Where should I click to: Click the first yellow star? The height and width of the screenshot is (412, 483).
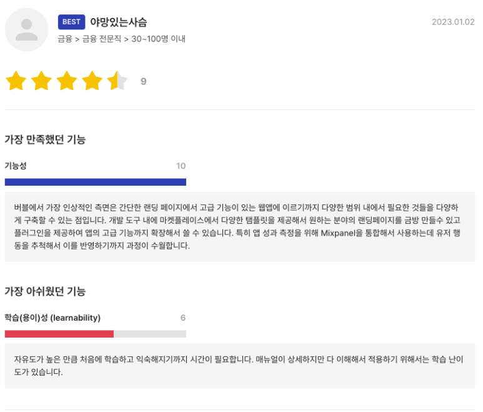click(x=16, y=81)
